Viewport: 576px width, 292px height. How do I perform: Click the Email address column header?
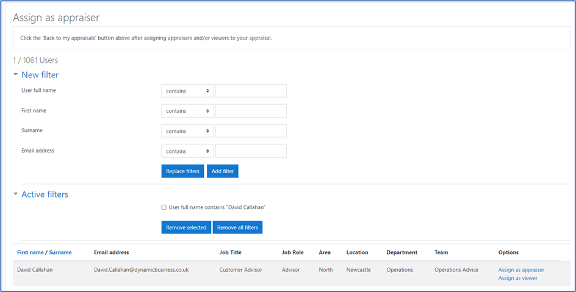(x=111, y=252)
